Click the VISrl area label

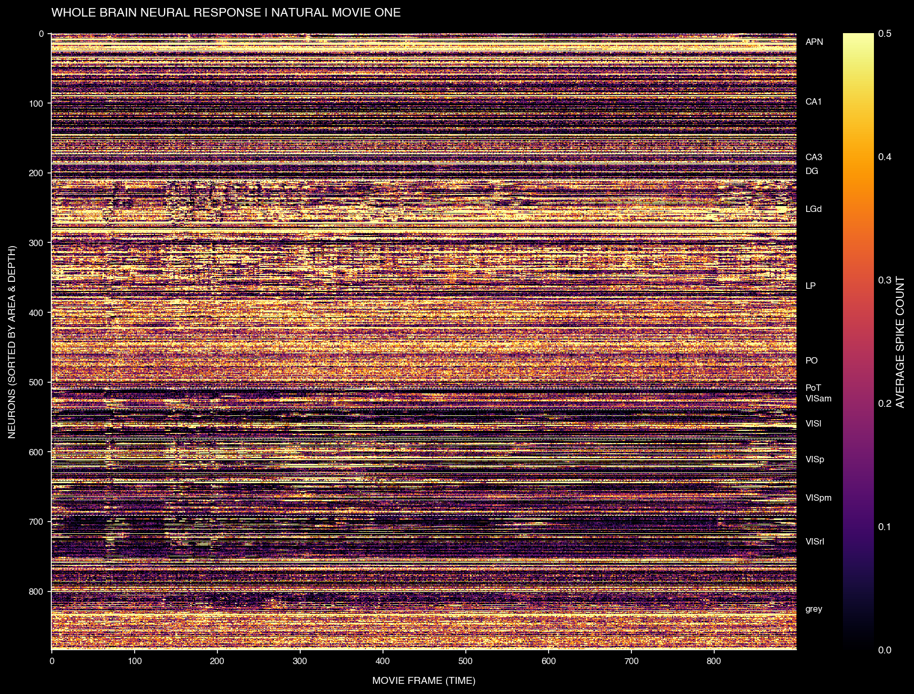tap(814, 542)
